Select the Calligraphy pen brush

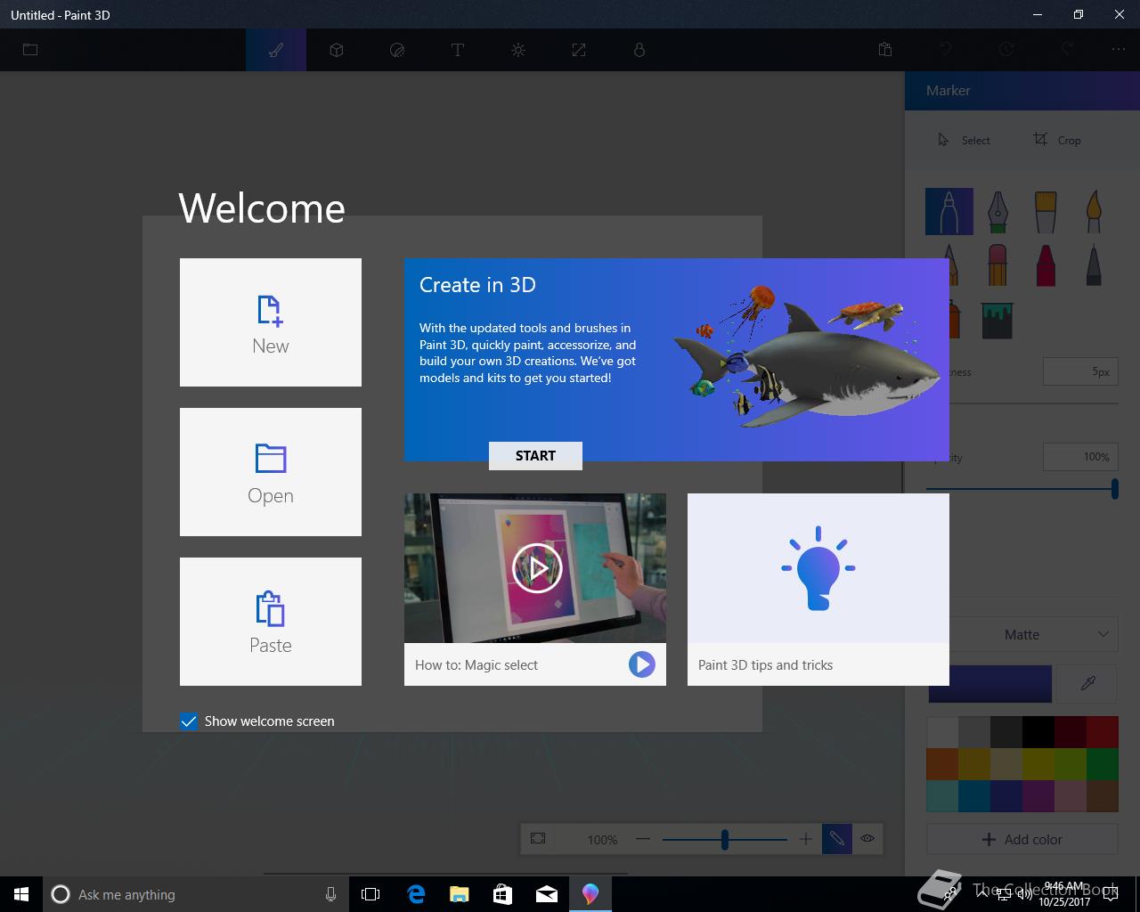pos(997,212)
